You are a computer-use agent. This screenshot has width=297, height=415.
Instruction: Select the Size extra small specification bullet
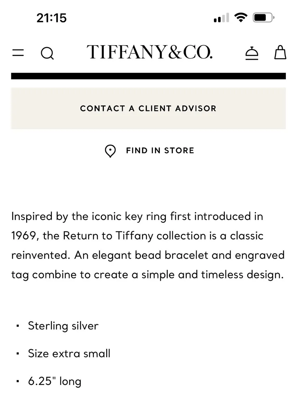69,353
